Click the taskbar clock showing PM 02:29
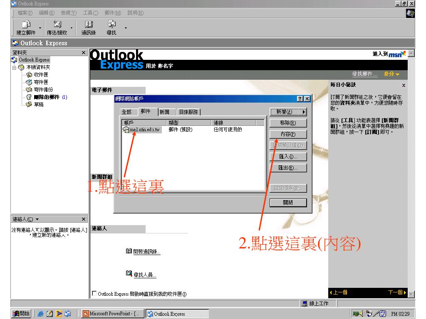The width and height of the screenshot is (426, 319). [400, 314]
